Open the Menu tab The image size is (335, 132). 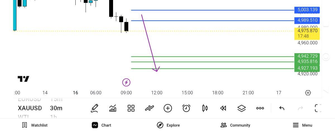pyautogui.click(x=302, y=125)
